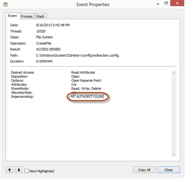Open the Stack tab

coord(40,16)
